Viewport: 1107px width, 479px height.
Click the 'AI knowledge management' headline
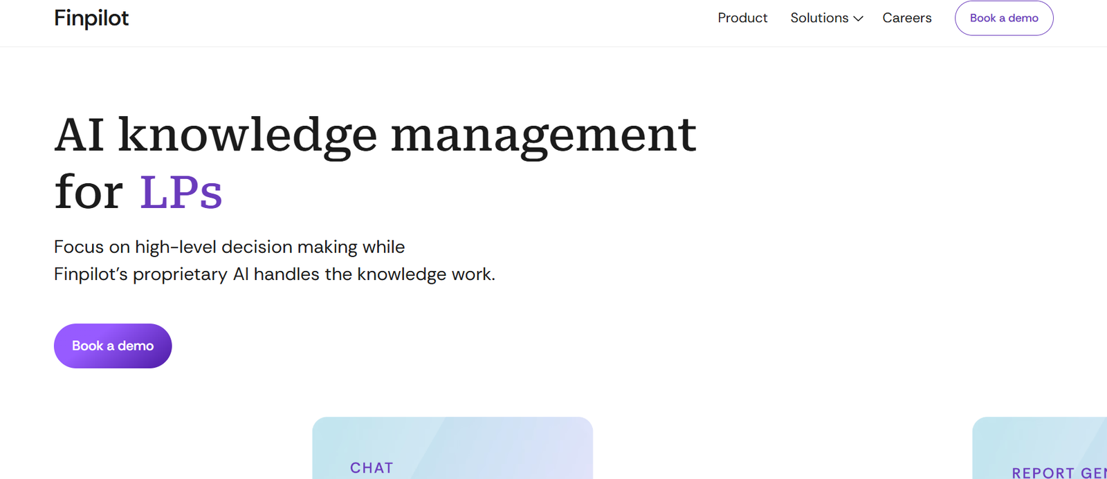point(375,135)
